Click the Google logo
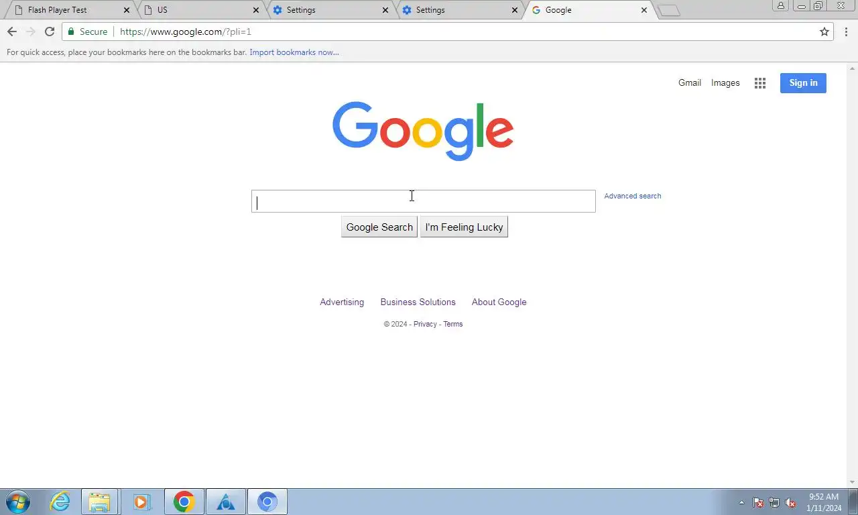 423,131
